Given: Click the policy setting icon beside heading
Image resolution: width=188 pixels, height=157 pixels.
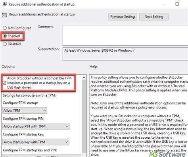Looking at the screenshot, I should coord(4,15).
